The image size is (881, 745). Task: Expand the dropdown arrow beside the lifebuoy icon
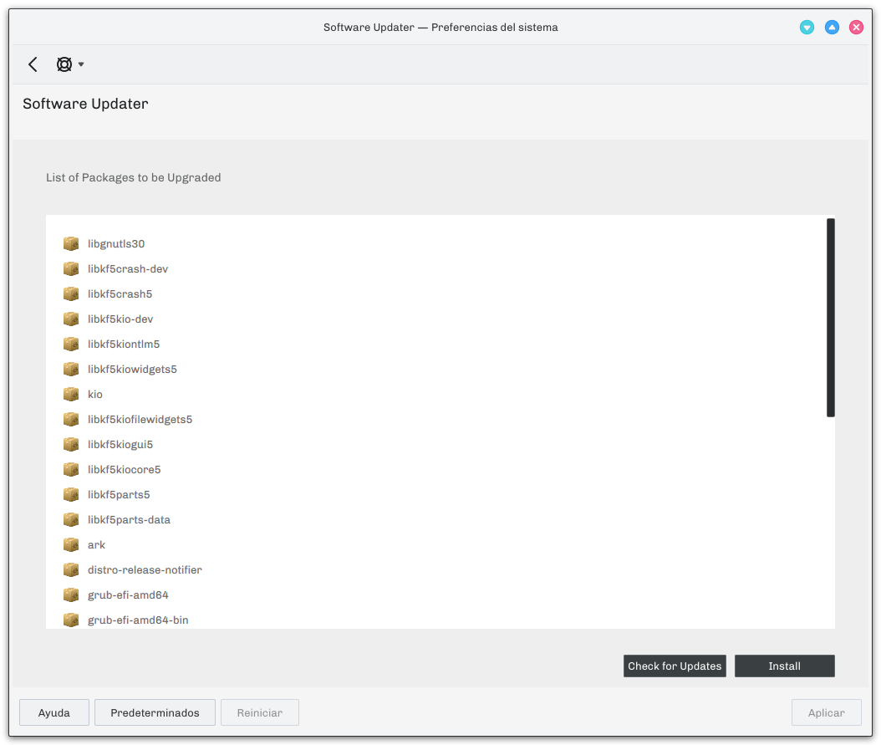point(81,64)
